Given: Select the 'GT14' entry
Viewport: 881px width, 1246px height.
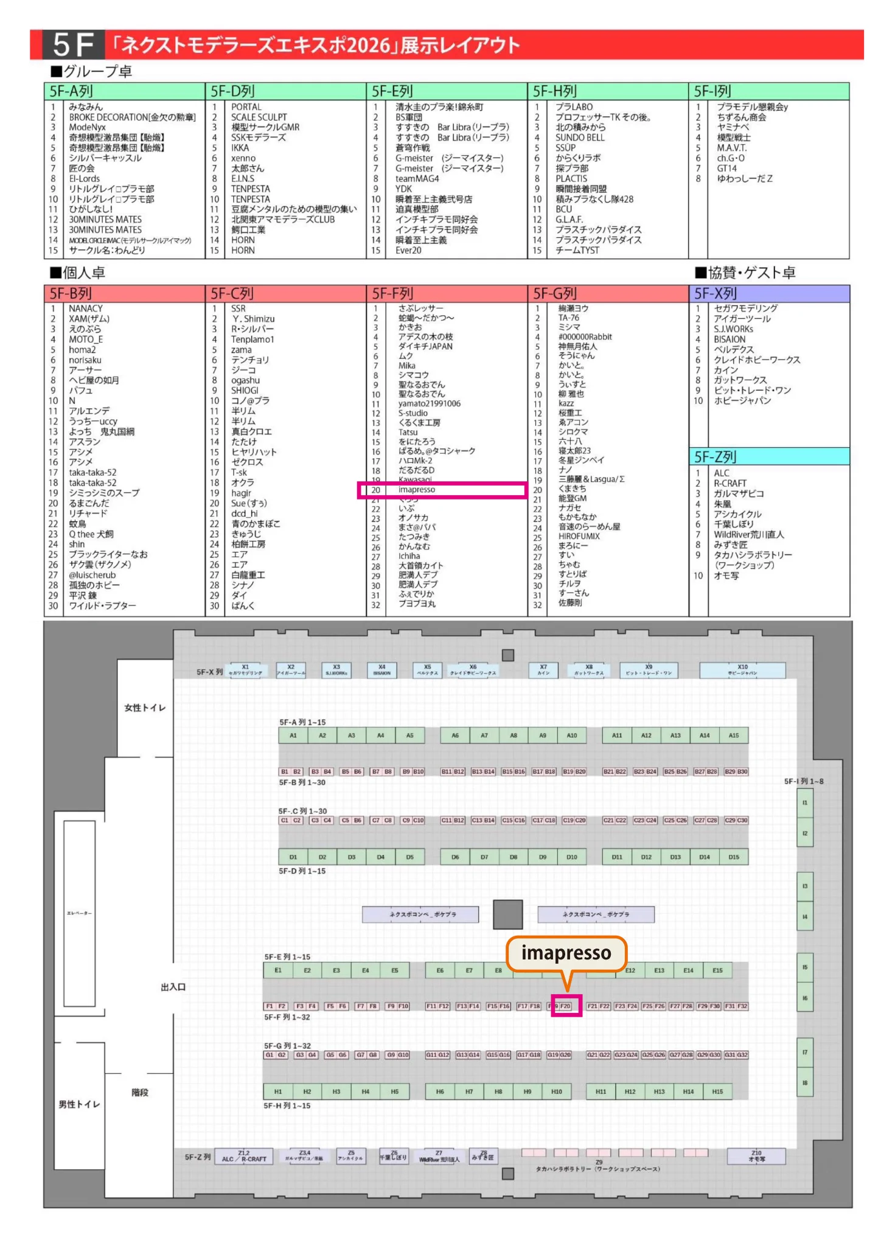Looking at the screenshot, I should pos(726,169).
